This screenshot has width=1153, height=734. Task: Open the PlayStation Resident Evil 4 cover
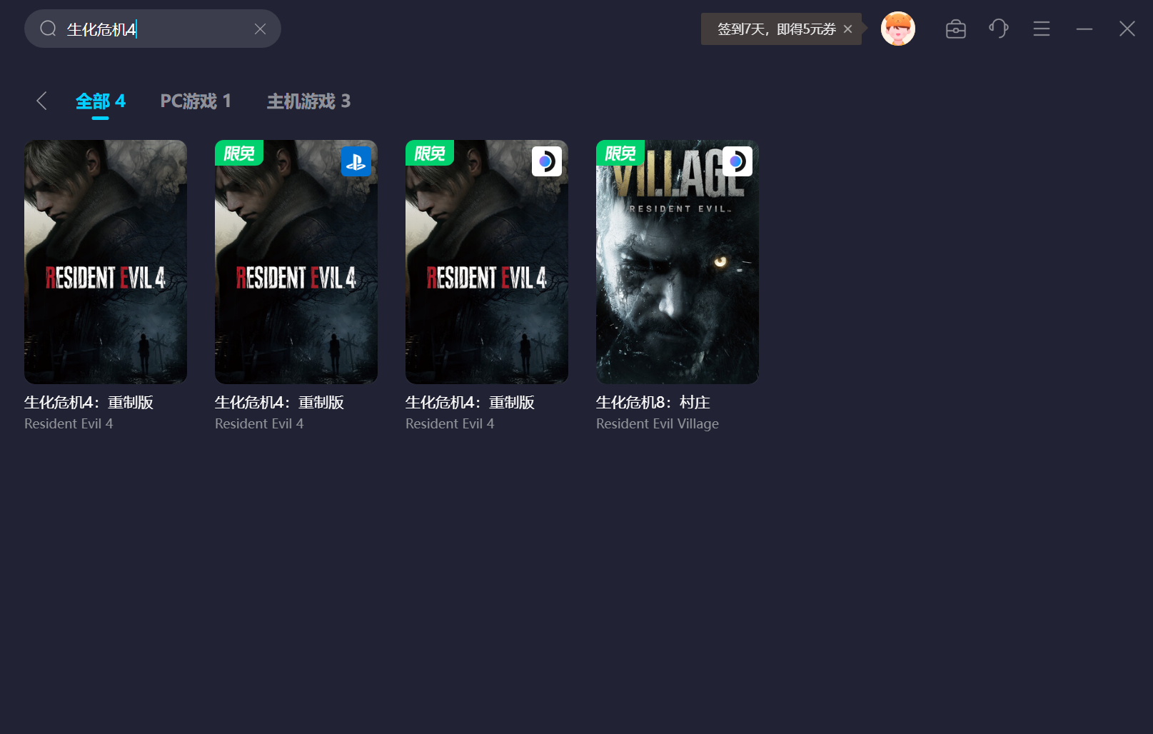click(296, 262)
